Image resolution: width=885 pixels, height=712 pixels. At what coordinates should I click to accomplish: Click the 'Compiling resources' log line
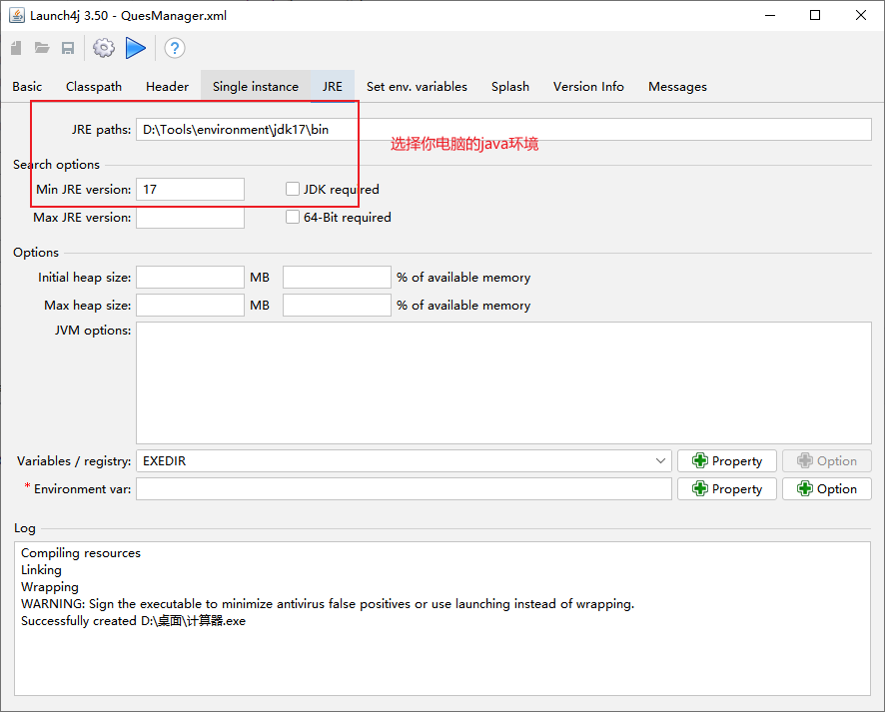click(81, 553)
